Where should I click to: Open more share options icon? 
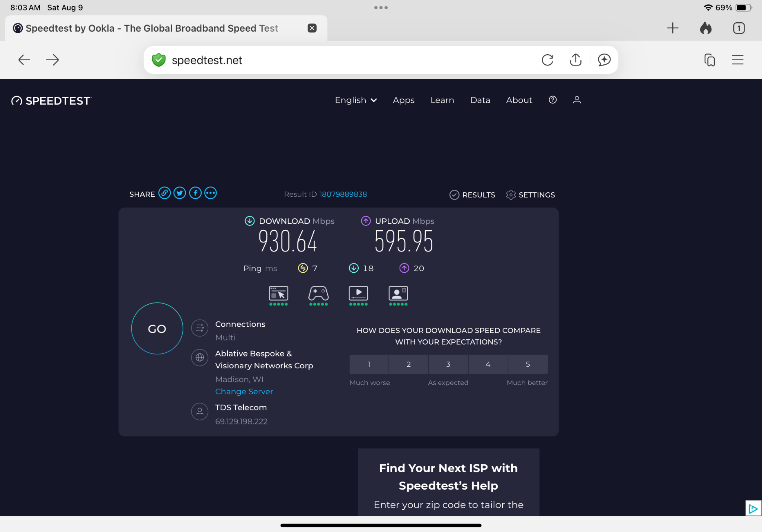pyautogui.click(x=211, y=193)
